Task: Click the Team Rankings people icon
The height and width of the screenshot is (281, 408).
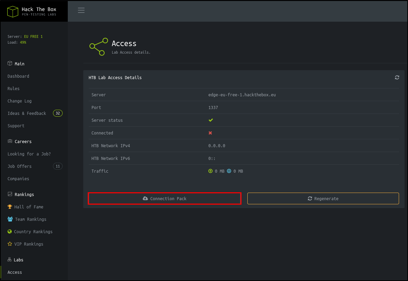Action: (x=10, y=219)
